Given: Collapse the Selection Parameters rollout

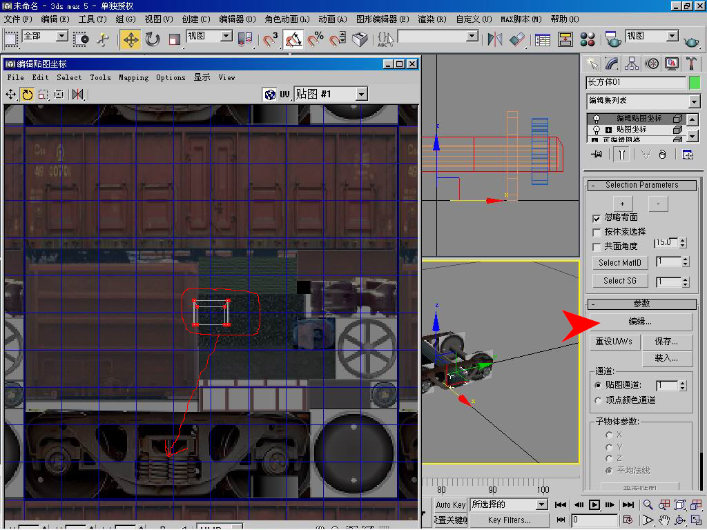Looking at the screenshot, I should coord(641,185).
